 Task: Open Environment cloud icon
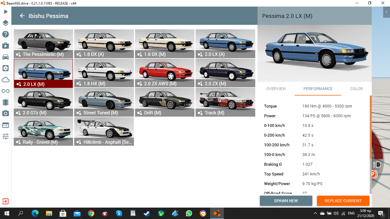[5, 80]
